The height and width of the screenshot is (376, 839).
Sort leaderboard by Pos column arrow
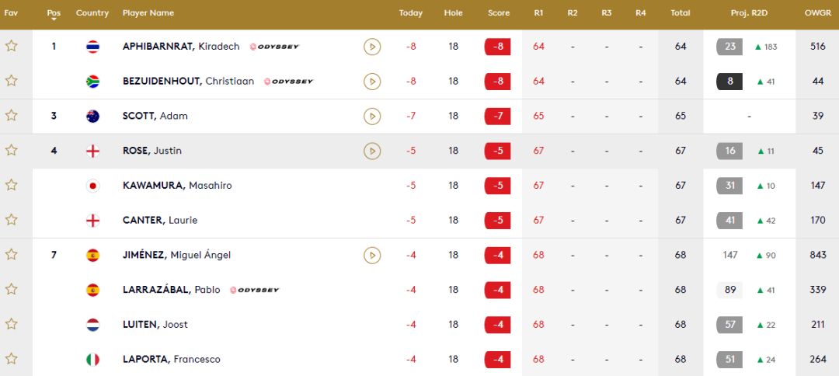point(54,19)
